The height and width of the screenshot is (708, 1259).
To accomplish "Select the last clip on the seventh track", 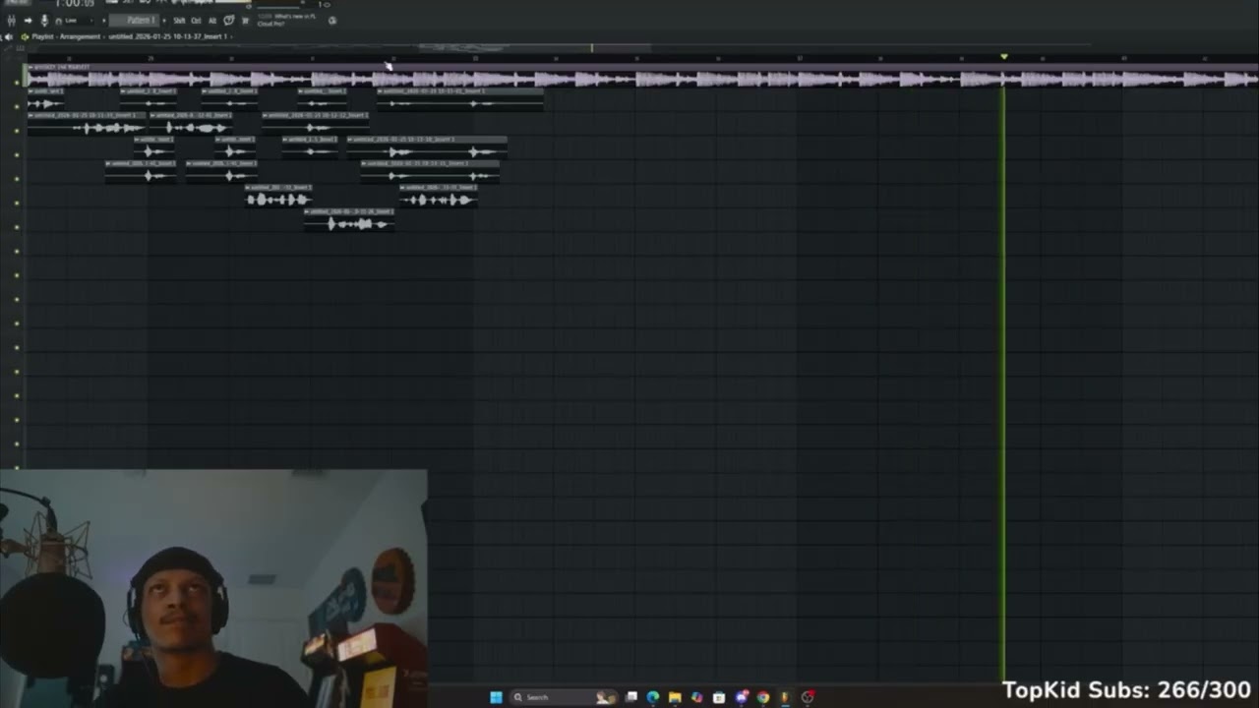I will click(350, 219).
